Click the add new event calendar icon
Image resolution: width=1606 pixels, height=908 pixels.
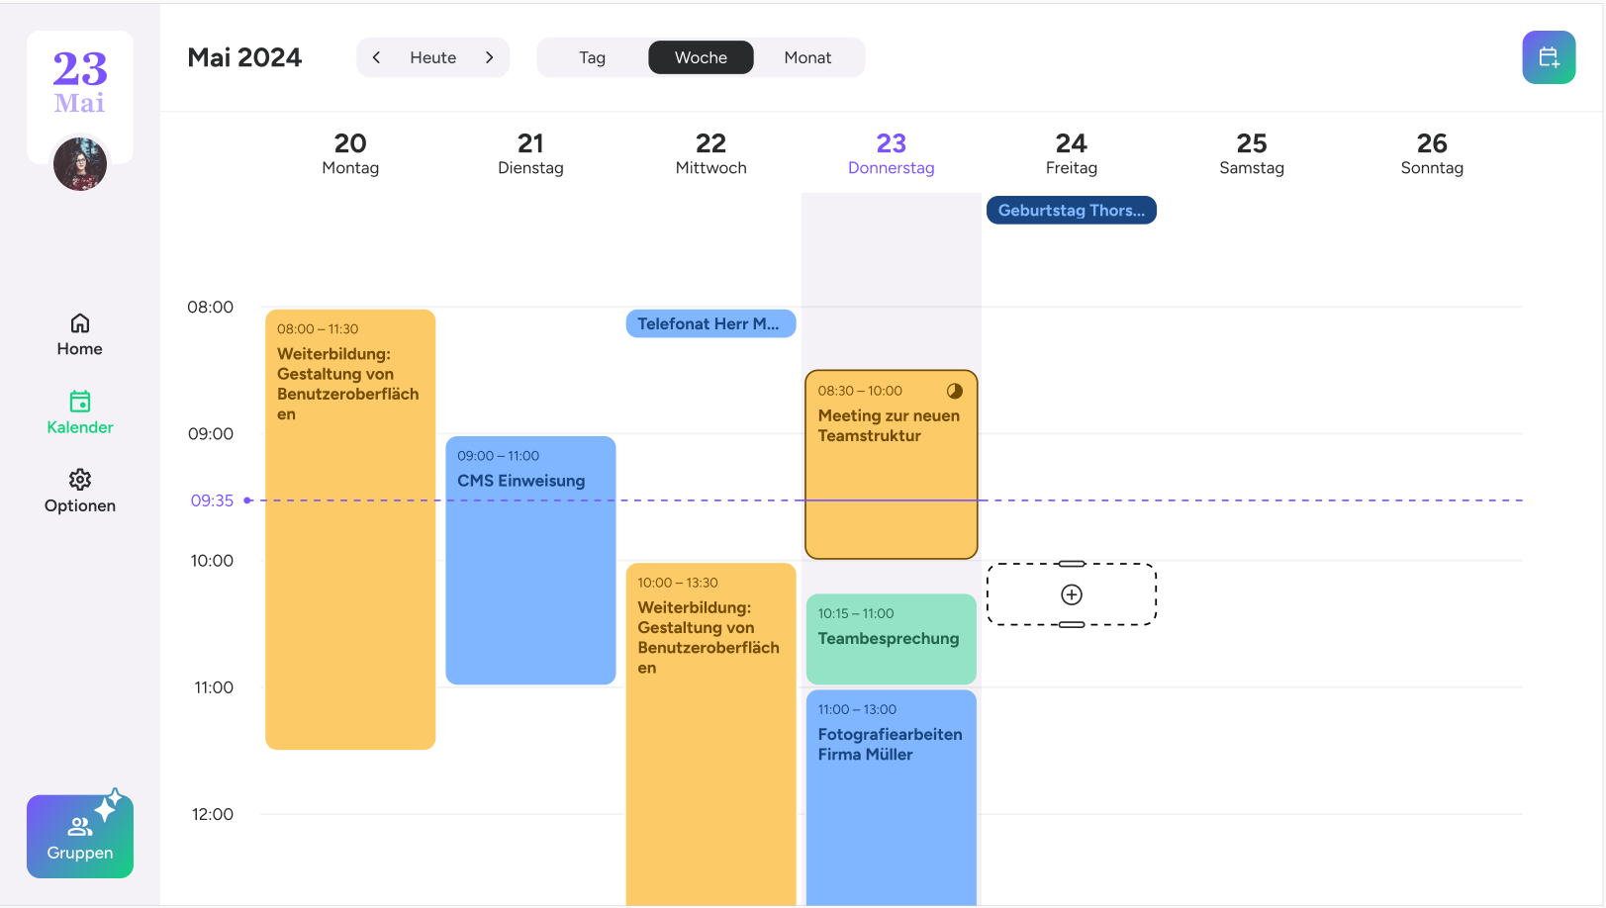[x=1549, y=57]
